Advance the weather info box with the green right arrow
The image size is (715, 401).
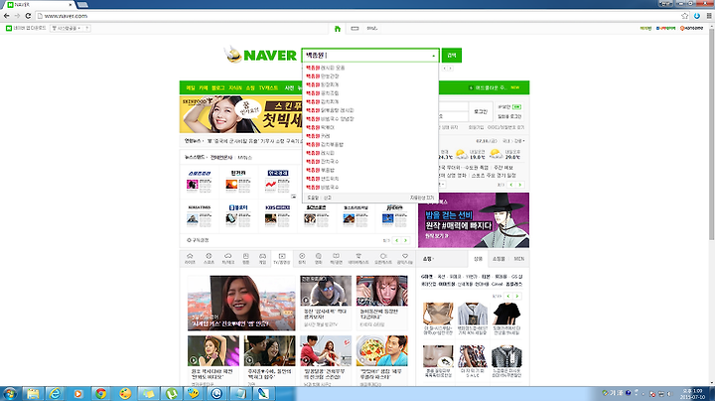(519, 185)
